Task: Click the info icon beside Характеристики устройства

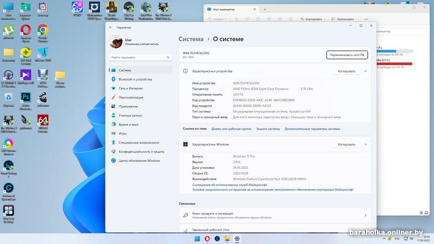Action: [x=185, y=71]
